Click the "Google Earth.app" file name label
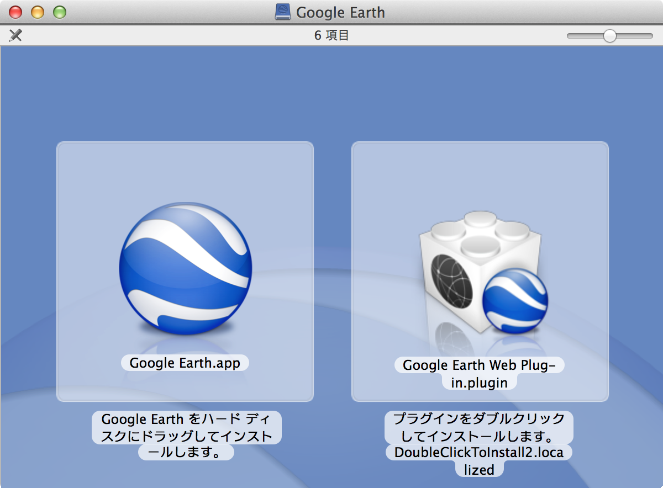Image resolution: width=663 pixels, height=488 pixels. [185, 363]
